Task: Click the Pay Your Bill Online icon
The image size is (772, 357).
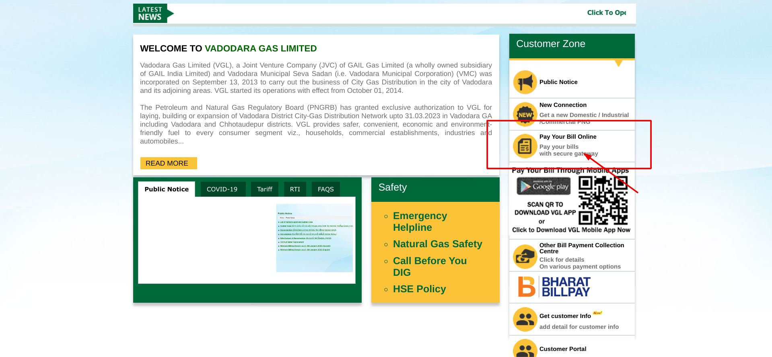Action: click(x=525, y=146)
